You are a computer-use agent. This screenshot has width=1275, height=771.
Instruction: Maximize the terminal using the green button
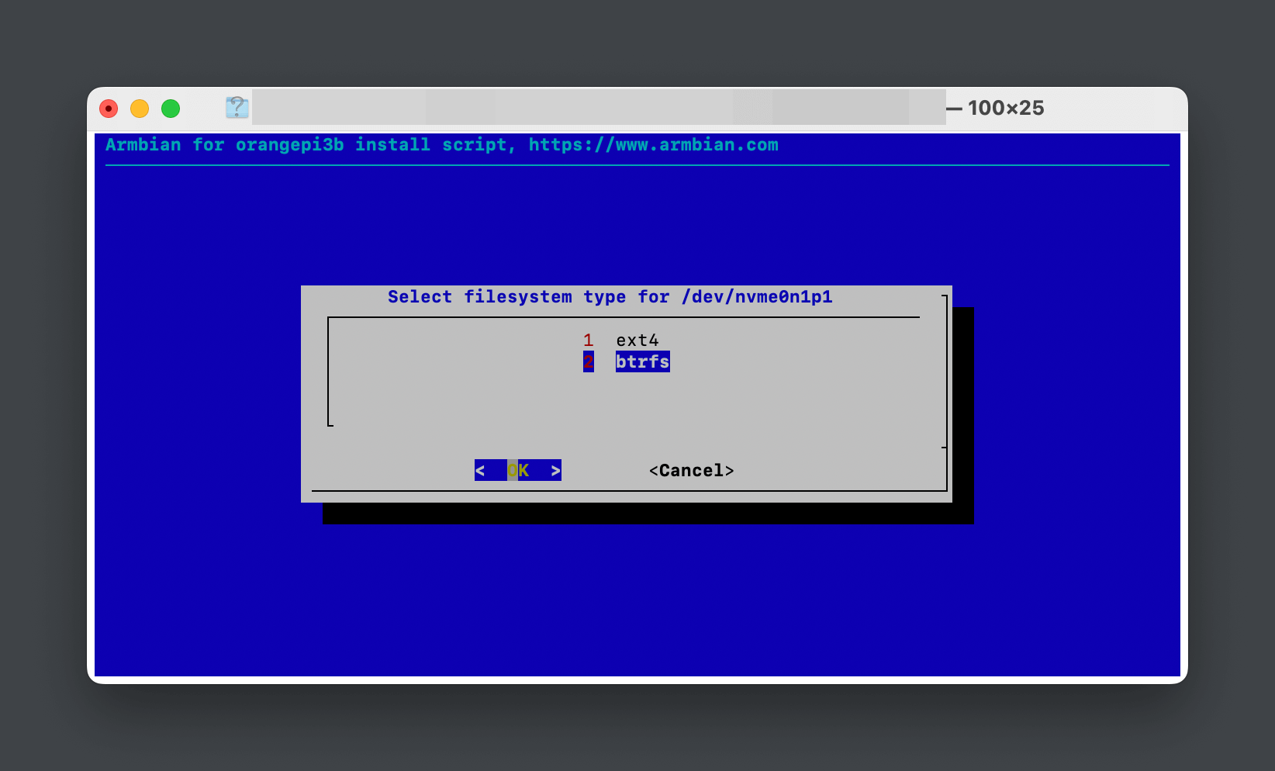point(171,109)
